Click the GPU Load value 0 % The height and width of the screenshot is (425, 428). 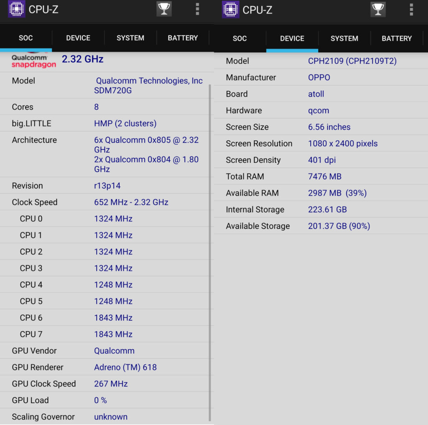[100, 400]
